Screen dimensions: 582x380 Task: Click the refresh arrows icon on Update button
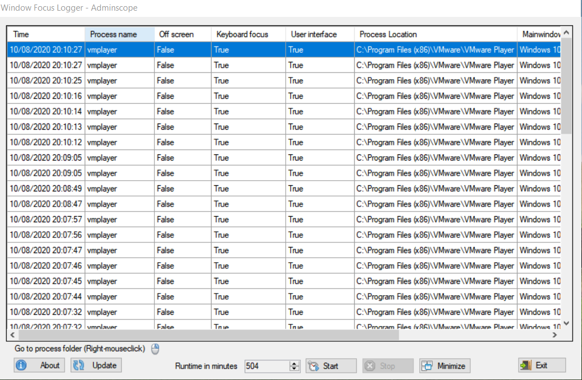[77, 365]
